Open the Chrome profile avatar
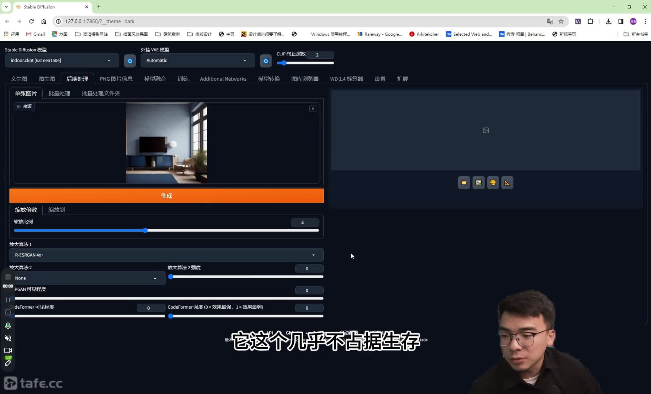651x394 pixels. (633, 22)
